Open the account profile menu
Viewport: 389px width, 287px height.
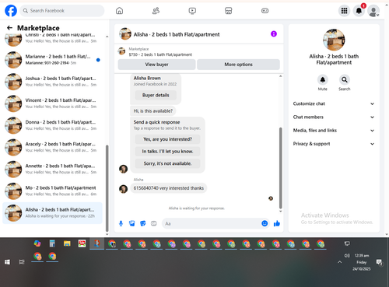coord(373,11)
